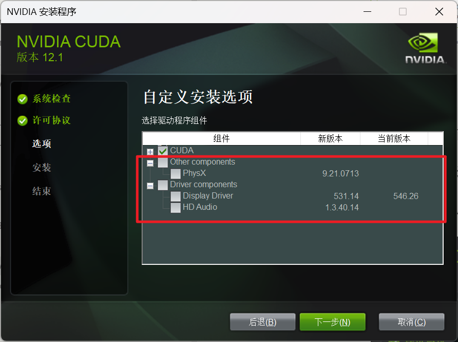The height and width of the screenshot is (342, 458).
Task: Check the PhysX checkbox
Action: (x=176, y=174)
